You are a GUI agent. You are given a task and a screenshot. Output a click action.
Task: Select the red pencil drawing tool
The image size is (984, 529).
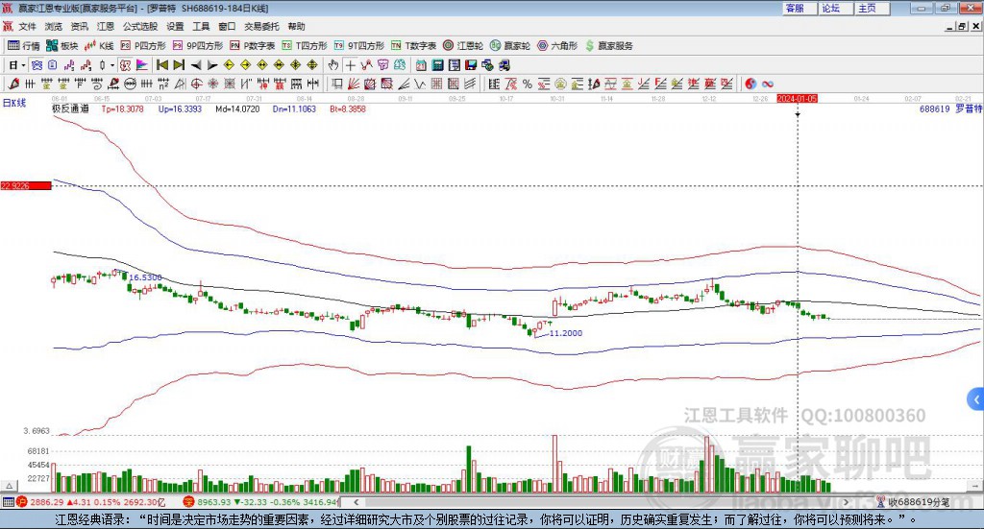pos(13,84)
